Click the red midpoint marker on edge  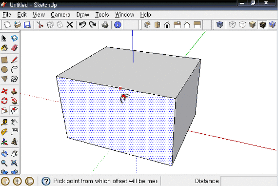[x=120, y=88]
